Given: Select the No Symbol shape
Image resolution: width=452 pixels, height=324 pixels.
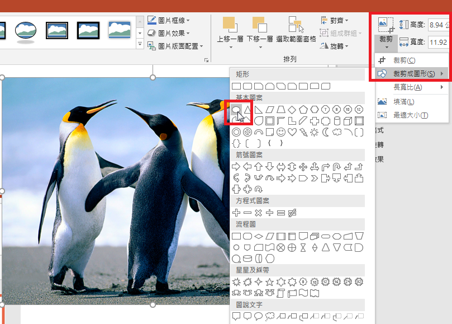Looking at the screenshot, I should [x=248, y=132].
